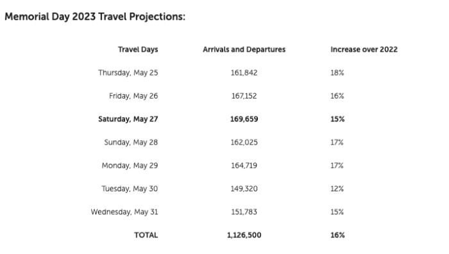Select the Wednesday, May 31 cell

coord(124,212)
